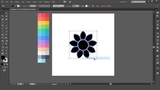Click the Recolor Artwork button
Image resolution: width=160 pixels, height=90 pixels.
tap(93, 6)
